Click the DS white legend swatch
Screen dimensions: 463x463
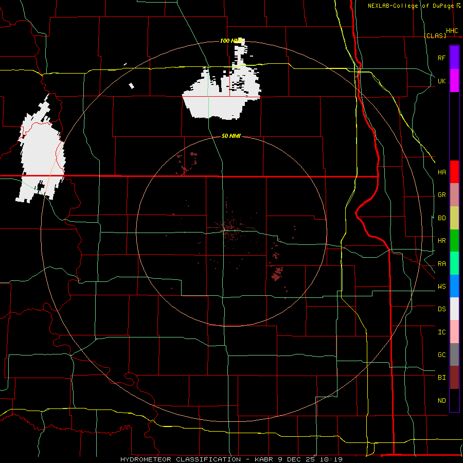(454, 309)
